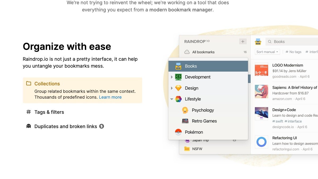Click the 'designcode.io' source text
The width and height of the screenshot is (318, 179).
(x=283, y=127)
